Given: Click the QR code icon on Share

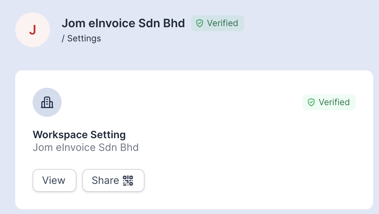Looking at the screenshot, I should pyautogui.click(x=128, y=181).
